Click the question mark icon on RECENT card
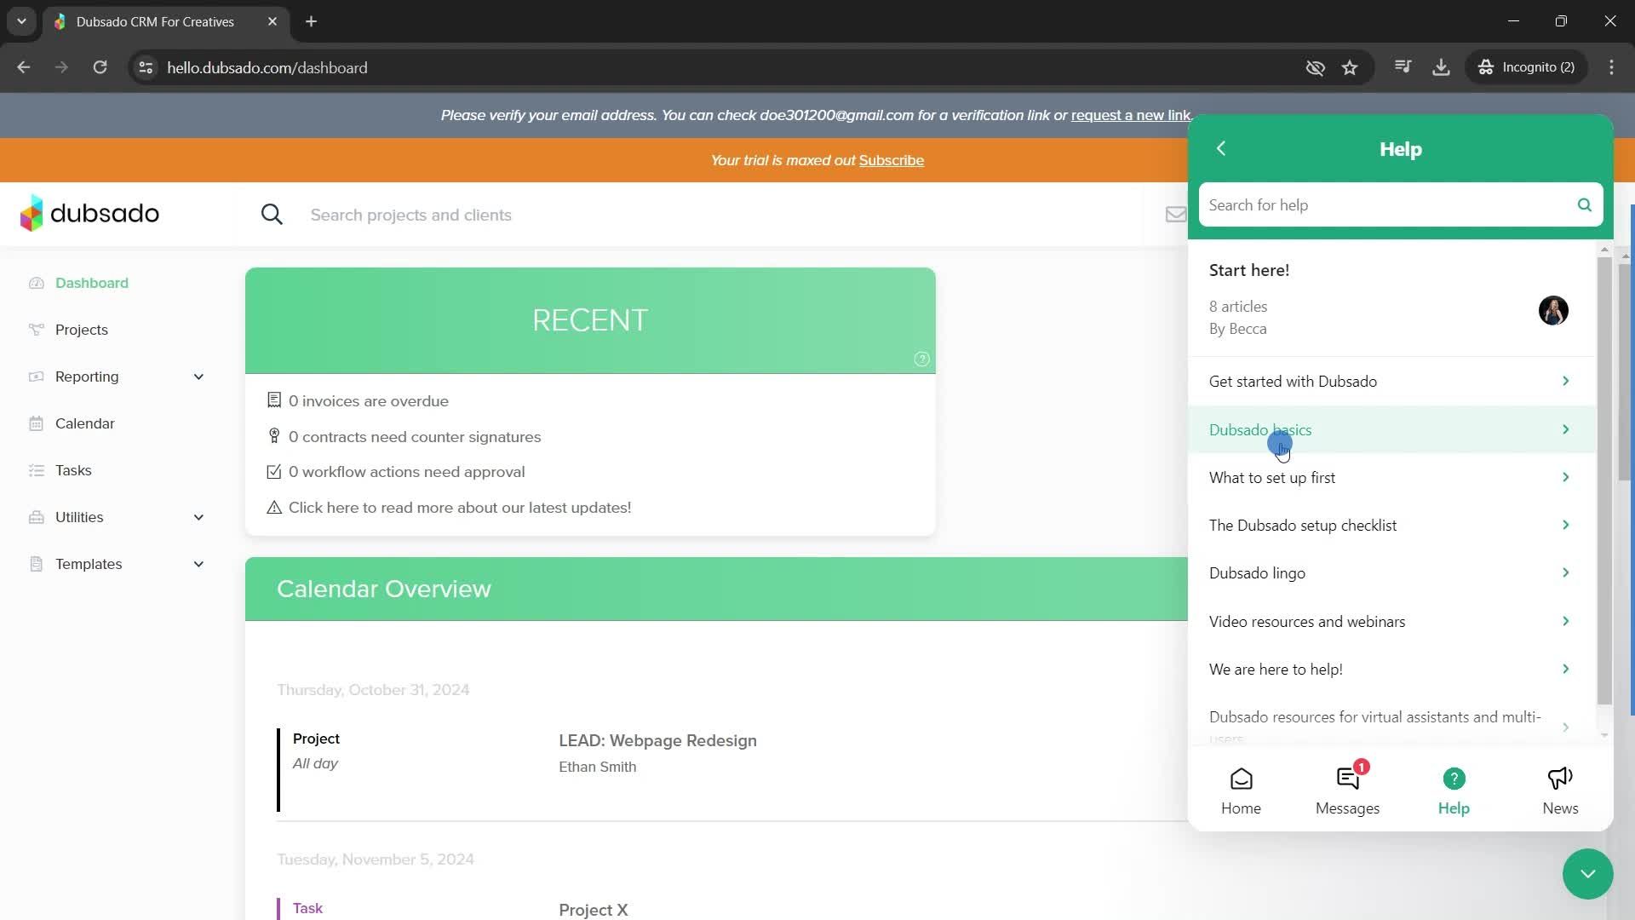 click(921, 359)
